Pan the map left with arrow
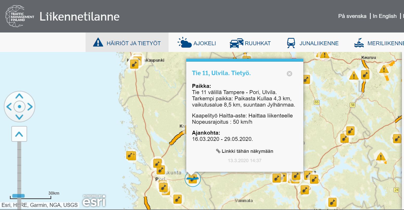The height and width of the screenshot is (210, 404). [9, 107]
